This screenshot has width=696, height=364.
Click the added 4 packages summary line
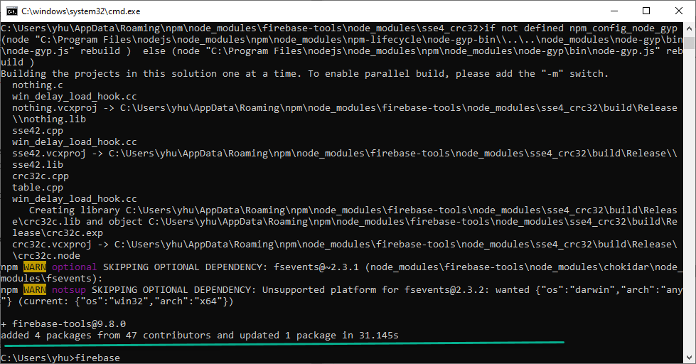coord(200,336)
